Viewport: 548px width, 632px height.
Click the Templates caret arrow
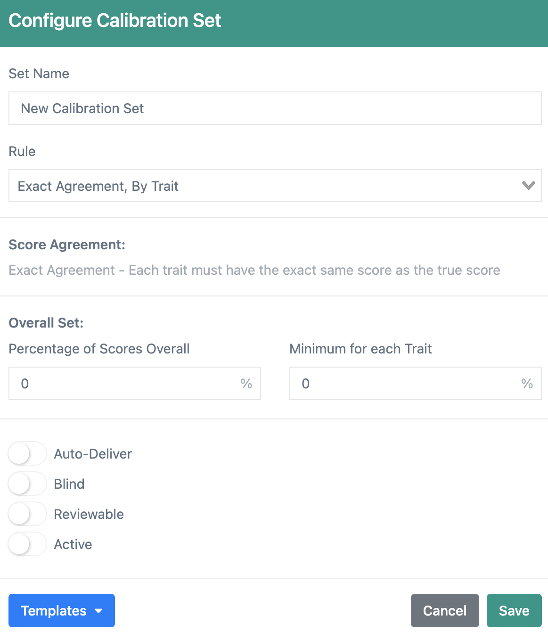pyautogui.click(x=98, y=610)
